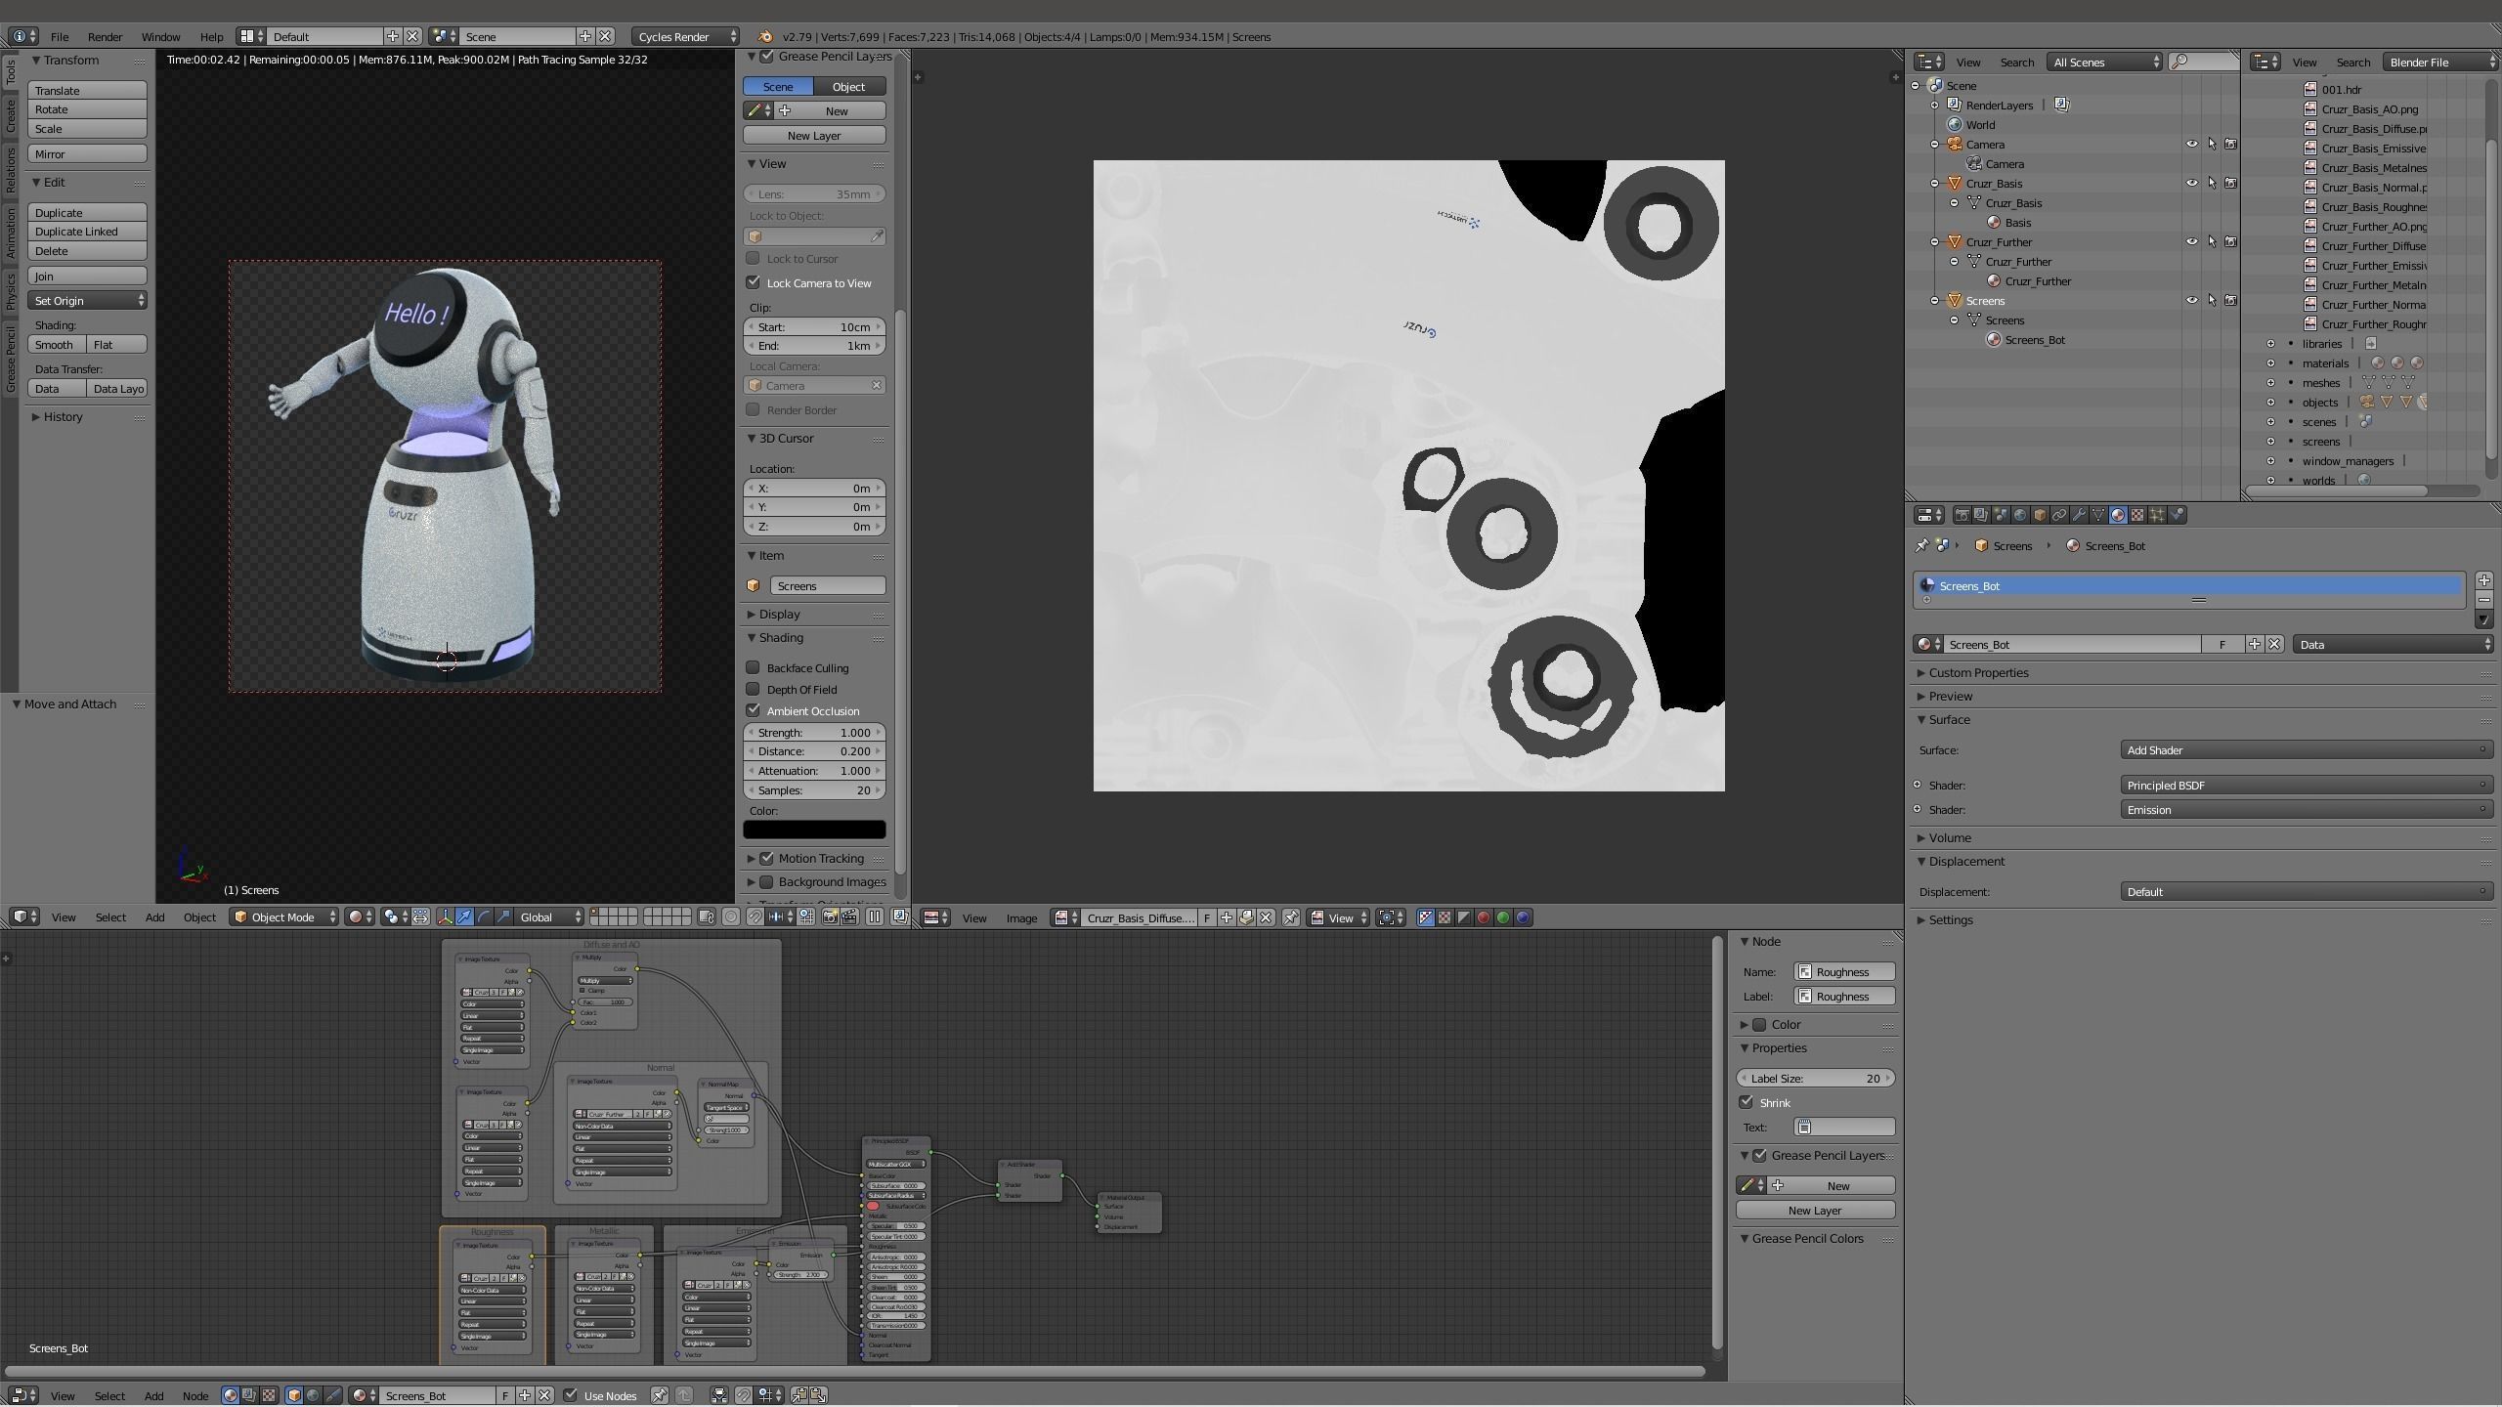Pin the image in image editor header
The image size is (2502, 1407).
coord(1291,917)
